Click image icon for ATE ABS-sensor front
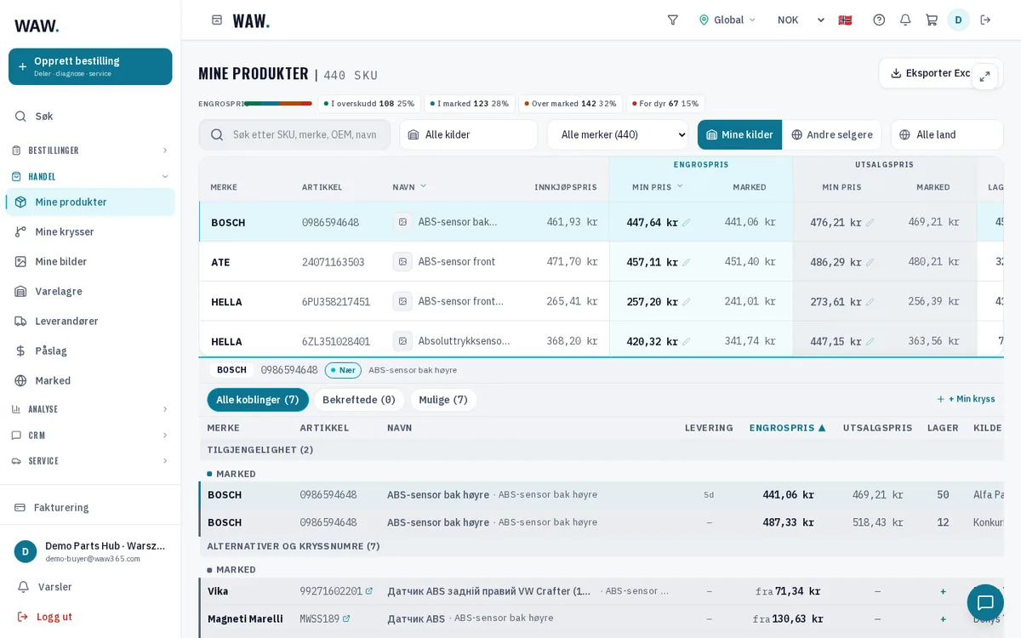The height and width of the screenshot is (638, 1021). pyautogui.click(x=402, y=262)
